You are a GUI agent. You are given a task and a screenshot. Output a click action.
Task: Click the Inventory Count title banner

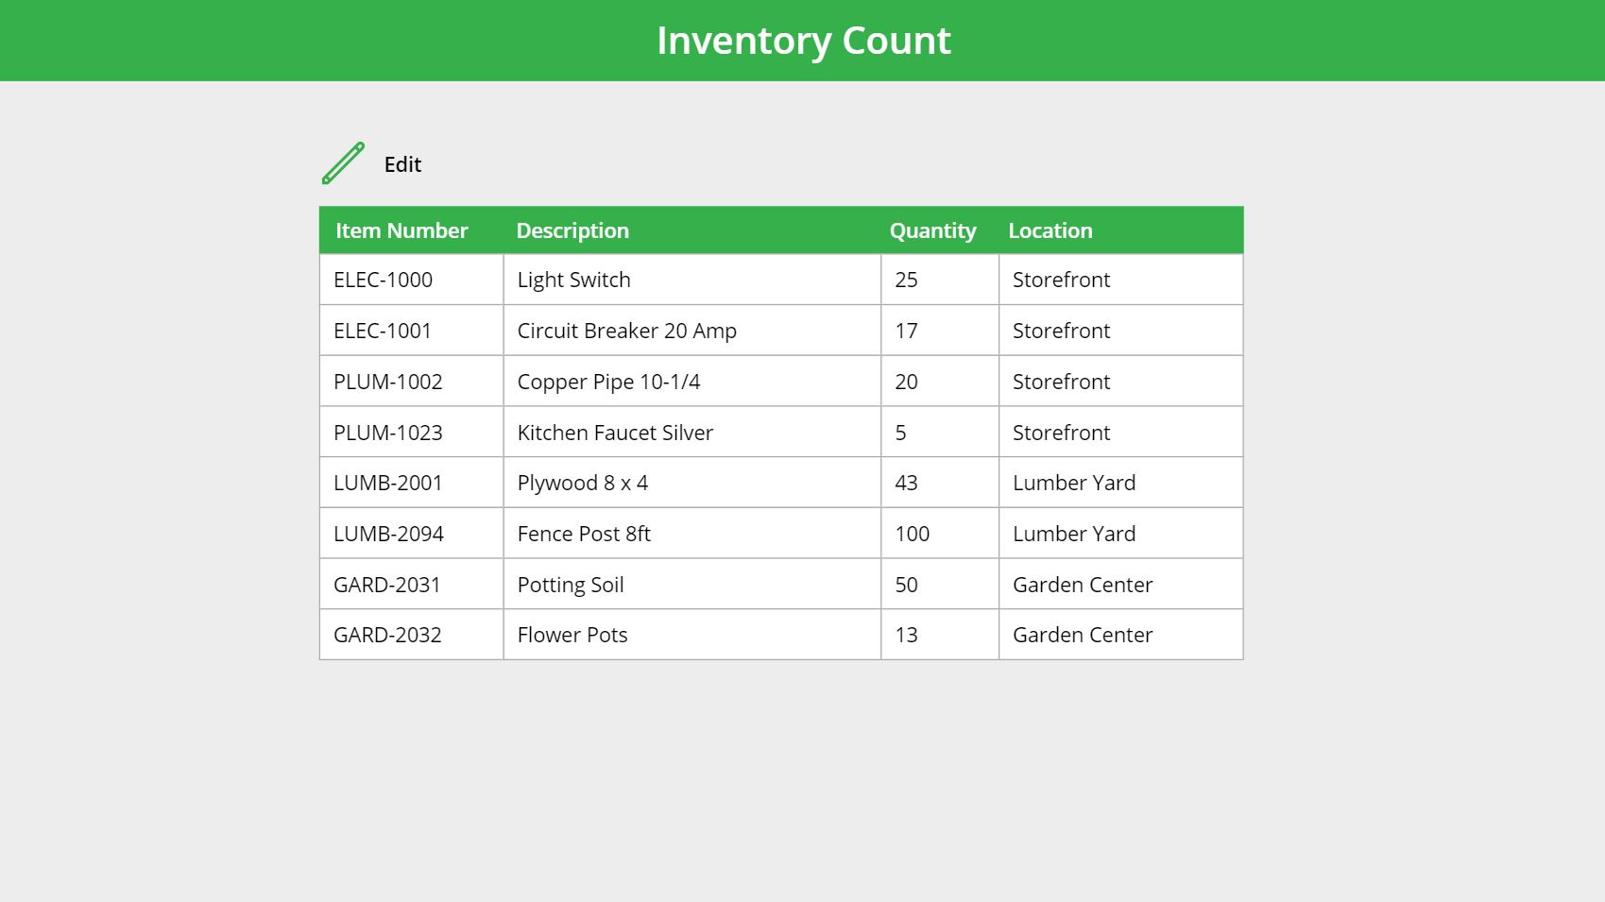[802, 40]
